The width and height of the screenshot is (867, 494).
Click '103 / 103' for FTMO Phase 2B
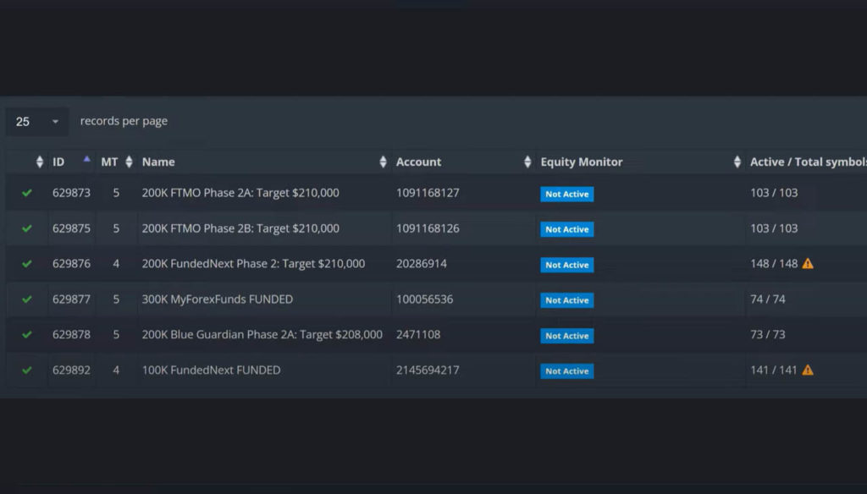coord(774,228)
